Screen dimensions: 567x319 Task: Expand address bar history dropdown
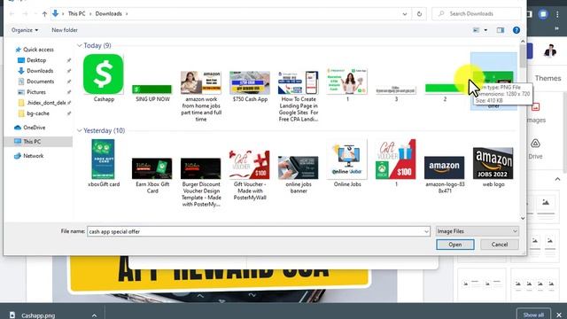[x=404, y=14]
